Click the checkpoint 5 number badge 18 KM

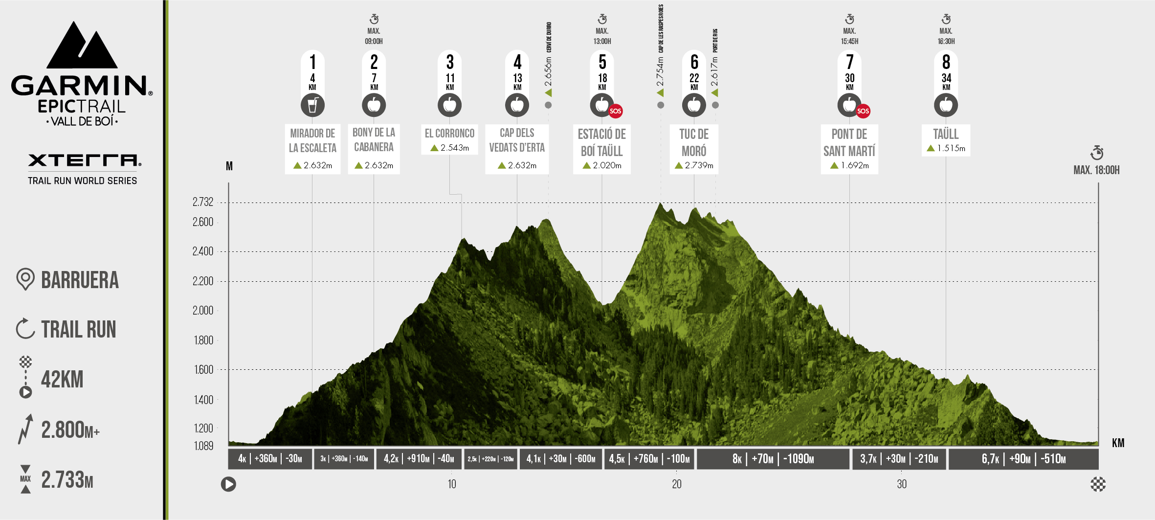point(602,72)
